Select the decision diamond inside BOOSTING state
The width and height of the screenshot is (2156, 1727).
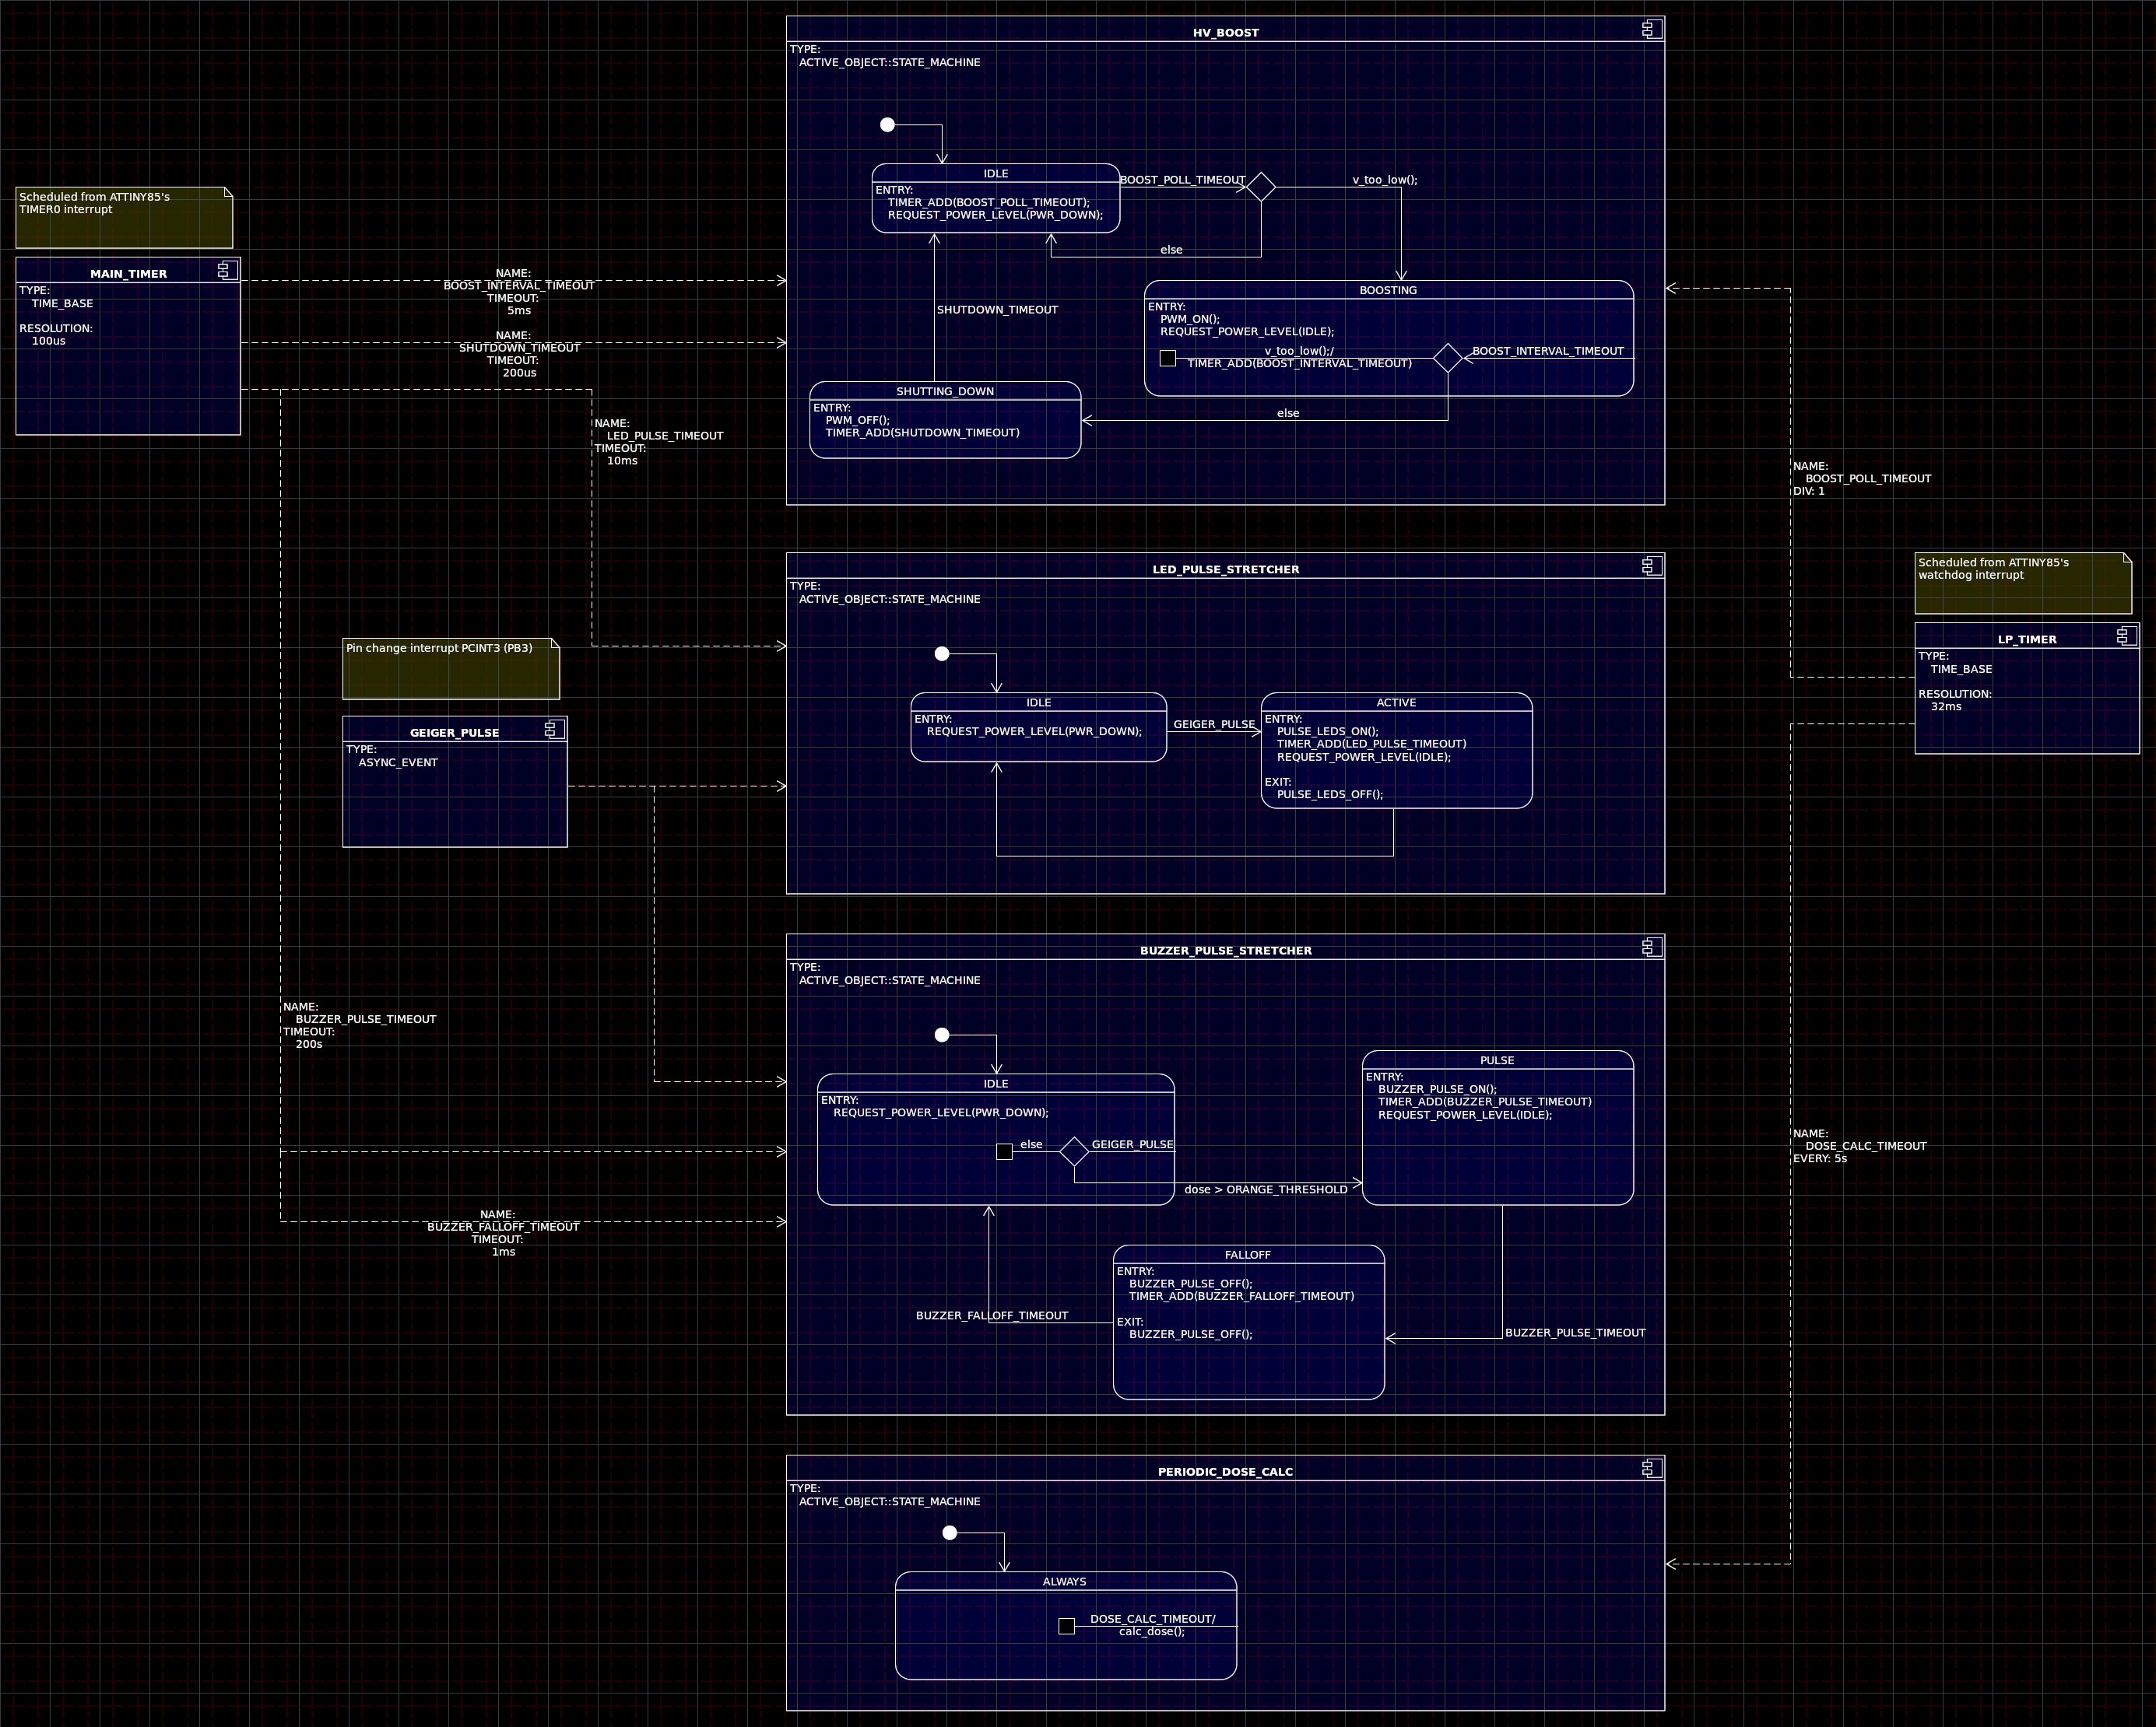click(x=1447, y=358)
